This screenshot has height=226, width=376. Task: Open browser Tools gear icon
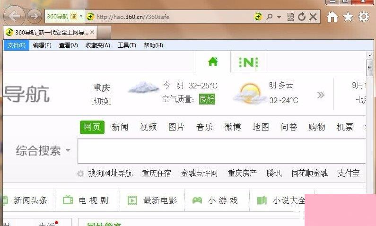[364, 17]
